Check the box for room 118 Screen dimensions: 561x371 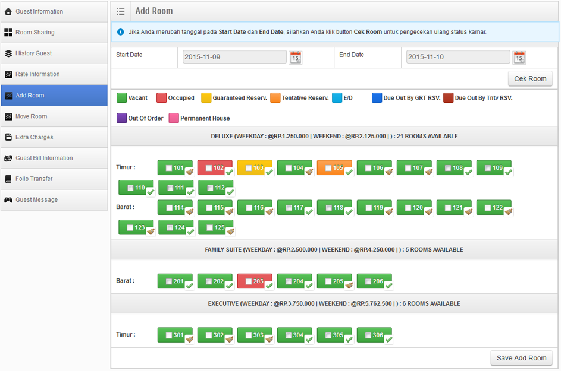coord(328,208)
